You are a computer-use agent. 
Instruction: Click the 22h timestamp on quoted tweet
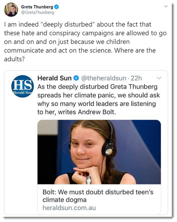click(x=136, y=78)
